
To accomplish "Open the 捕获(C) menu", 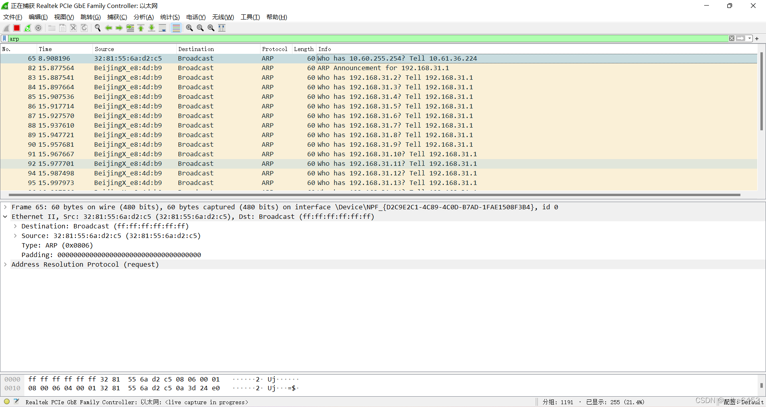I will [x=117, y=17].
